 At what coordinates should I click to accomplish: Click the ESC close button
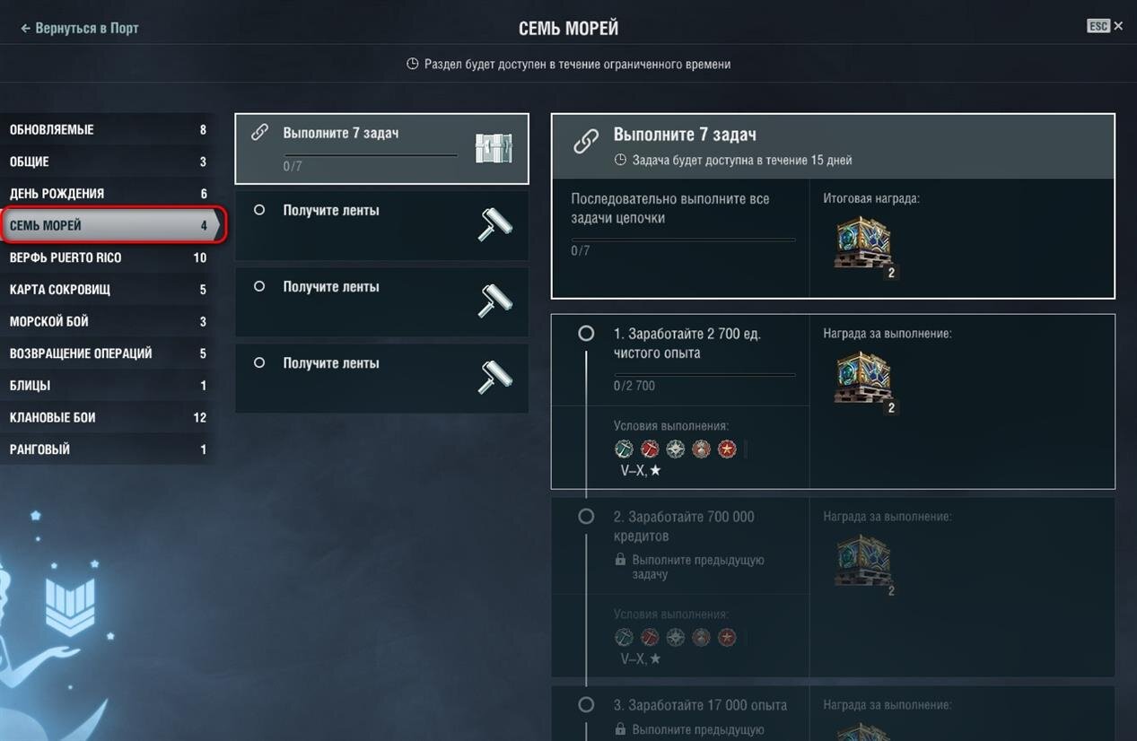pos(1105,26)
